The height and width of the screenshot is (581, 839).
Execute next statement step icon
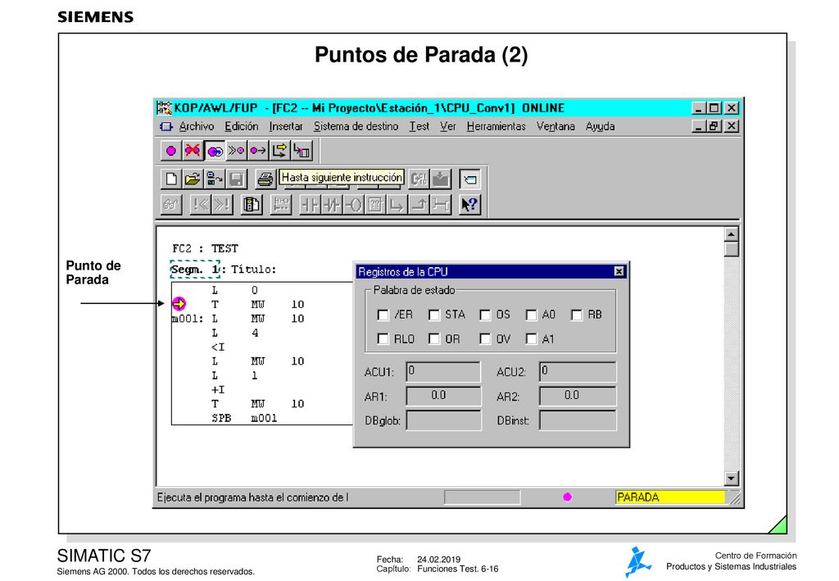click(x=279, y=151)
